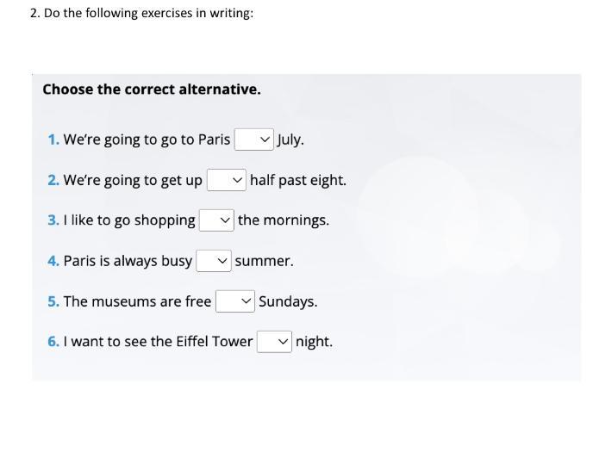
Task: Click the text "I like to go shopping"
Action: pos(129,220)
